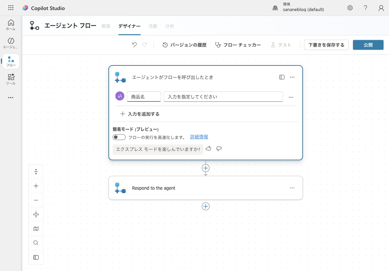This screenshot has height=271, width=389.
Task: Switch to the Activity tab
Action: (x=153, y=26)
